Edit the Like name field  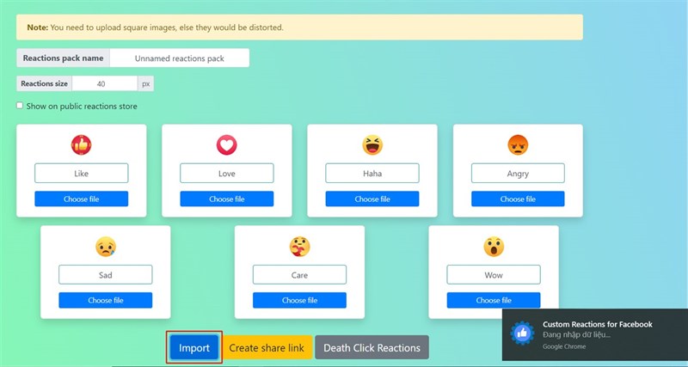tap(81, 174)
